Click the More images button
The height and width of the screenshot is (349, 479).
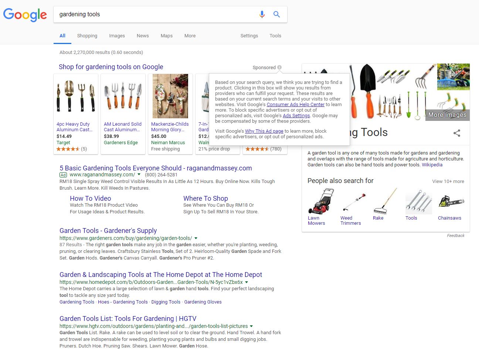(x=447, y=115)
